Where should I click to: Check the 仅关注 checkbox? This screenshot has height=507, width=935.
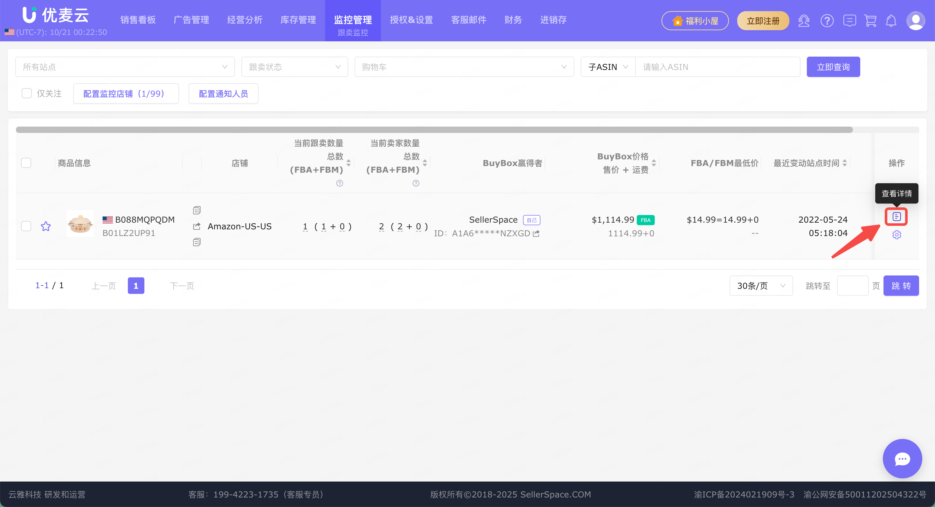[26, 94]
